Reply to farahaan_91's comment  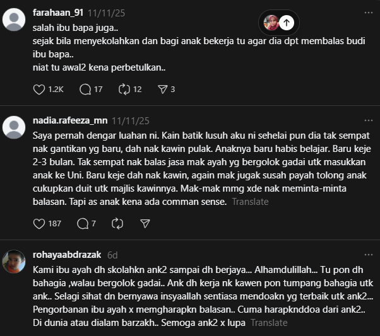pos(85,90)
